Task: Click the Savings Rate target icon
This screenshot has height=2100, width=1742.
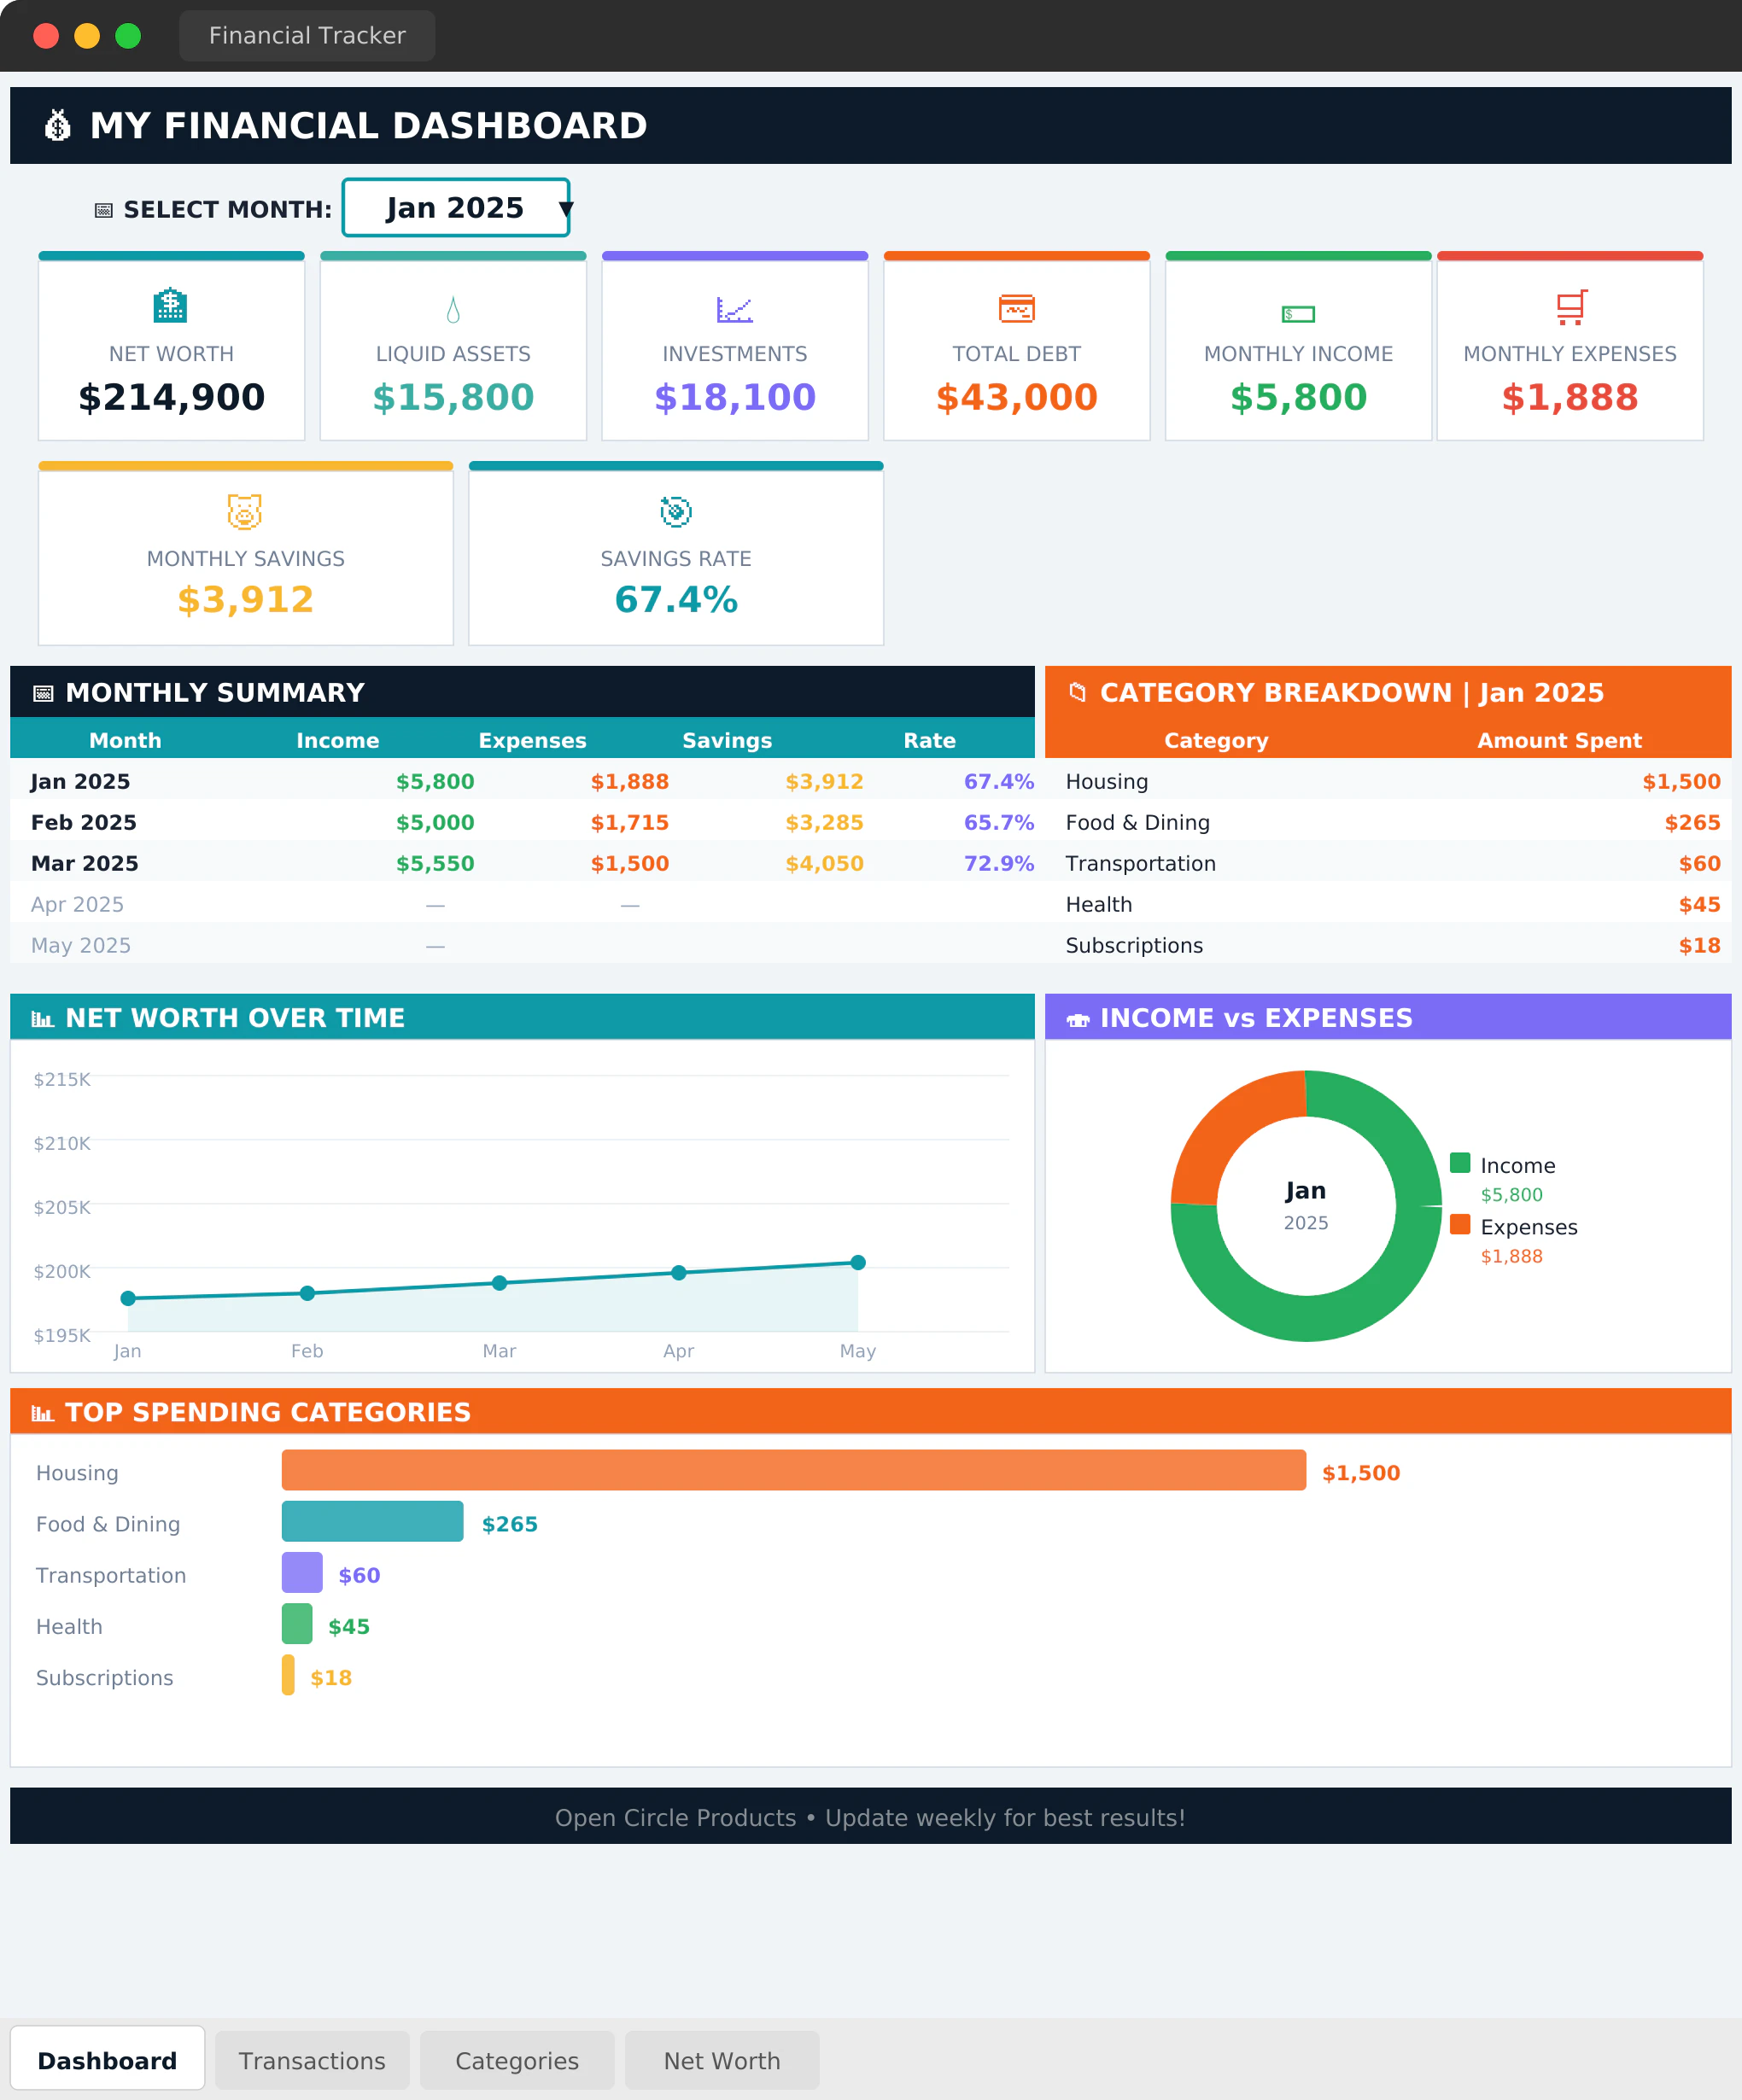Action: 676,512
